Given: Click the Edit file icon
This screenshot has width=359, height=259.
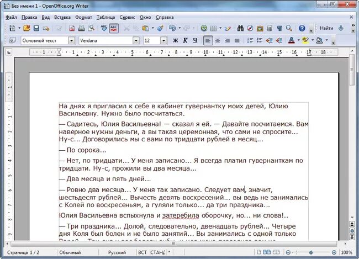Looking at the screenshot, I should tap(59, 28).
